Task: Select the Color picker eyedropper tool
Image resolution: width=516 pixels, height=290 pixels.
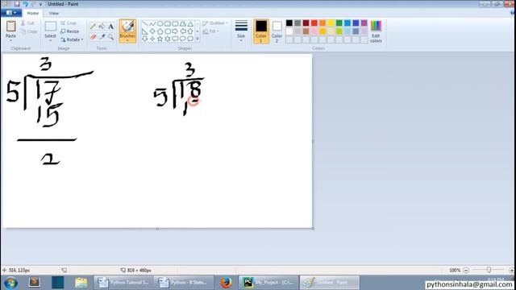Action: click(102, 37)
